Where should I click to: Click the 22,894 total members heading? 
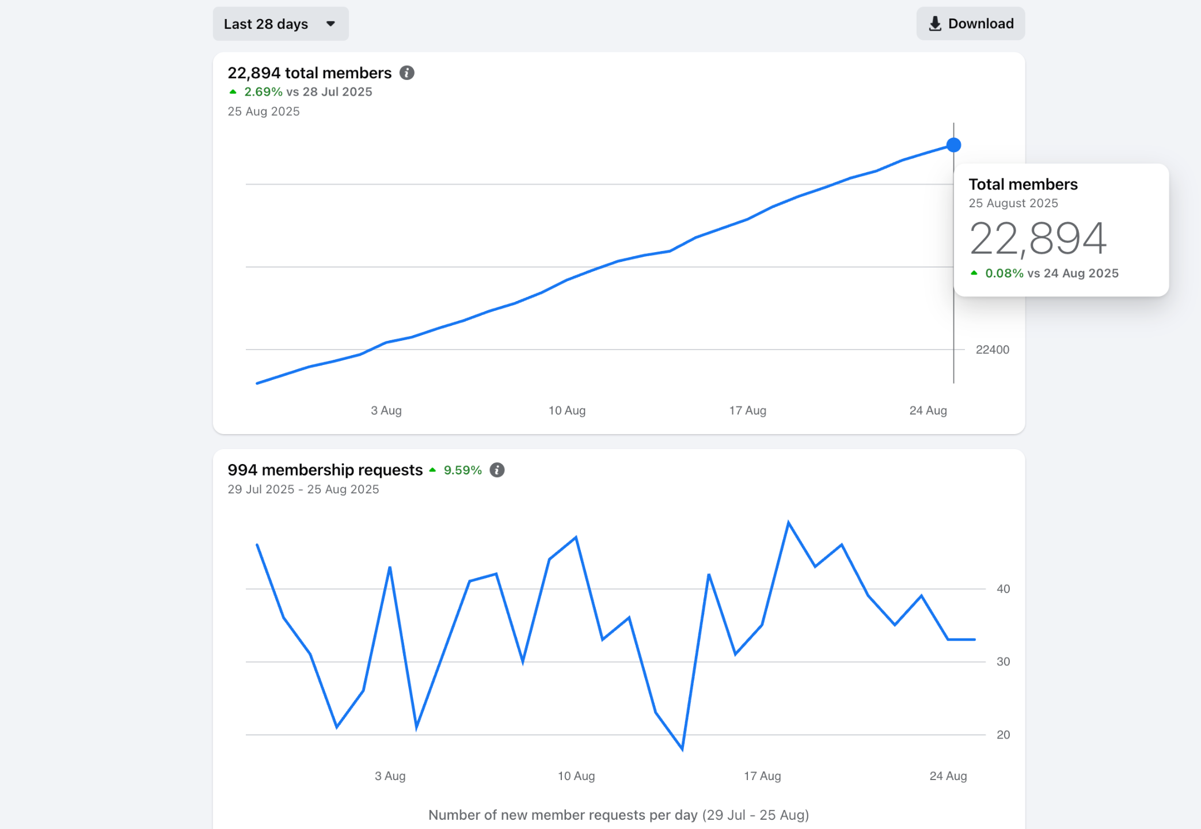click(x=309, y=73)
